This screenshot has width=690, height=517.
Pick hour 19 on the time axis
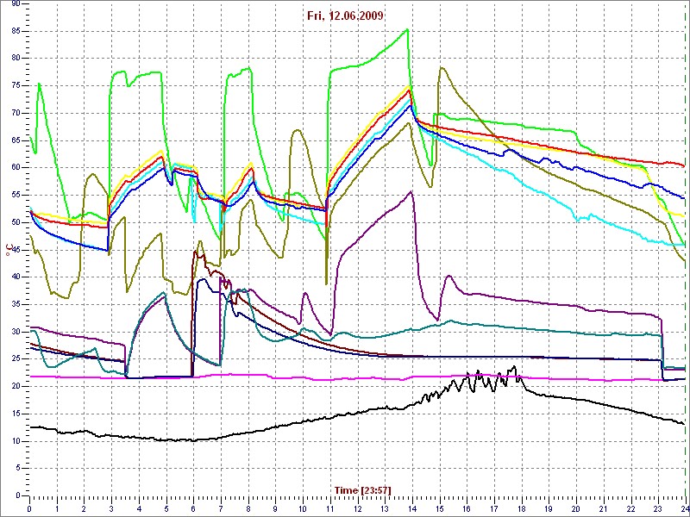549,508
